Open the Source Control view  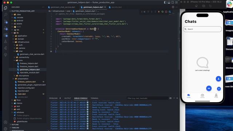click(5, 21)
